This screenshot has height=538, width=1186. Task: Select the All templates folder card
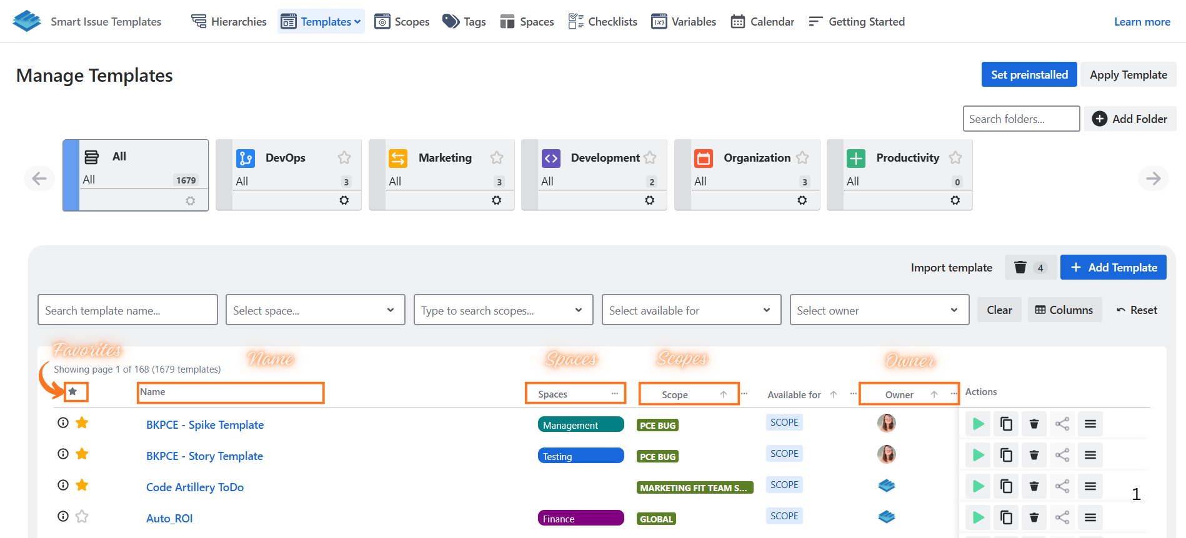point(136,175)
